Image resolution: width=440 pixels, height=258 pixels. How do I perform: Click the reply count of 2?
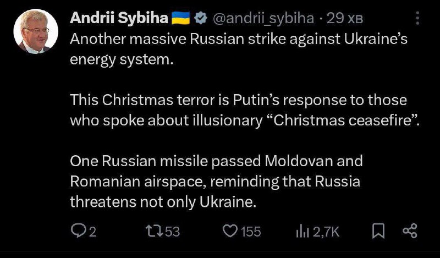(x=92, y=232)
